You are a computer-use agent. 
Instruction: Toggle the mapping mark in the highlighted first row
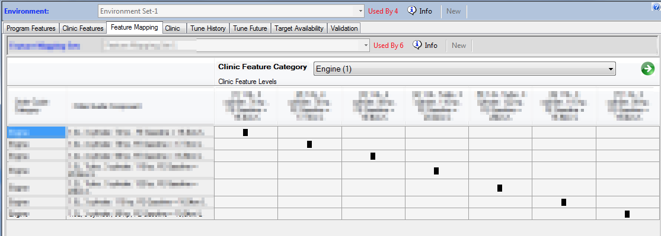pyautogui.click(x=245, y=132)
